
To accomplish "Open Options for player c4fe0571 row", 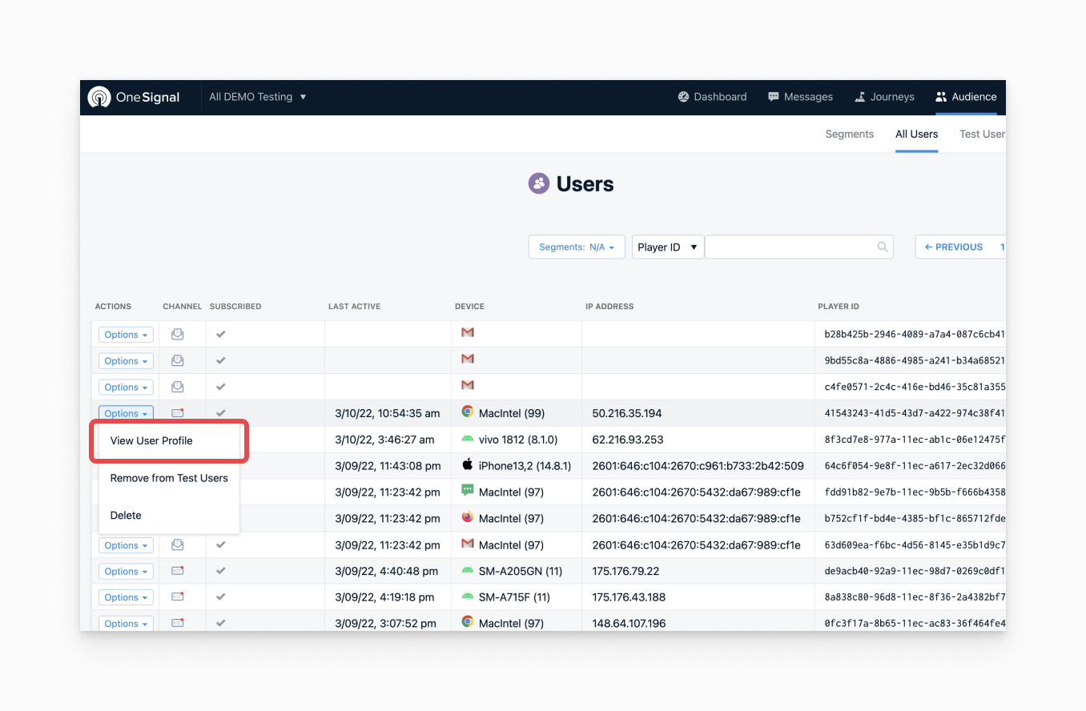I will (x=126, y=388).
